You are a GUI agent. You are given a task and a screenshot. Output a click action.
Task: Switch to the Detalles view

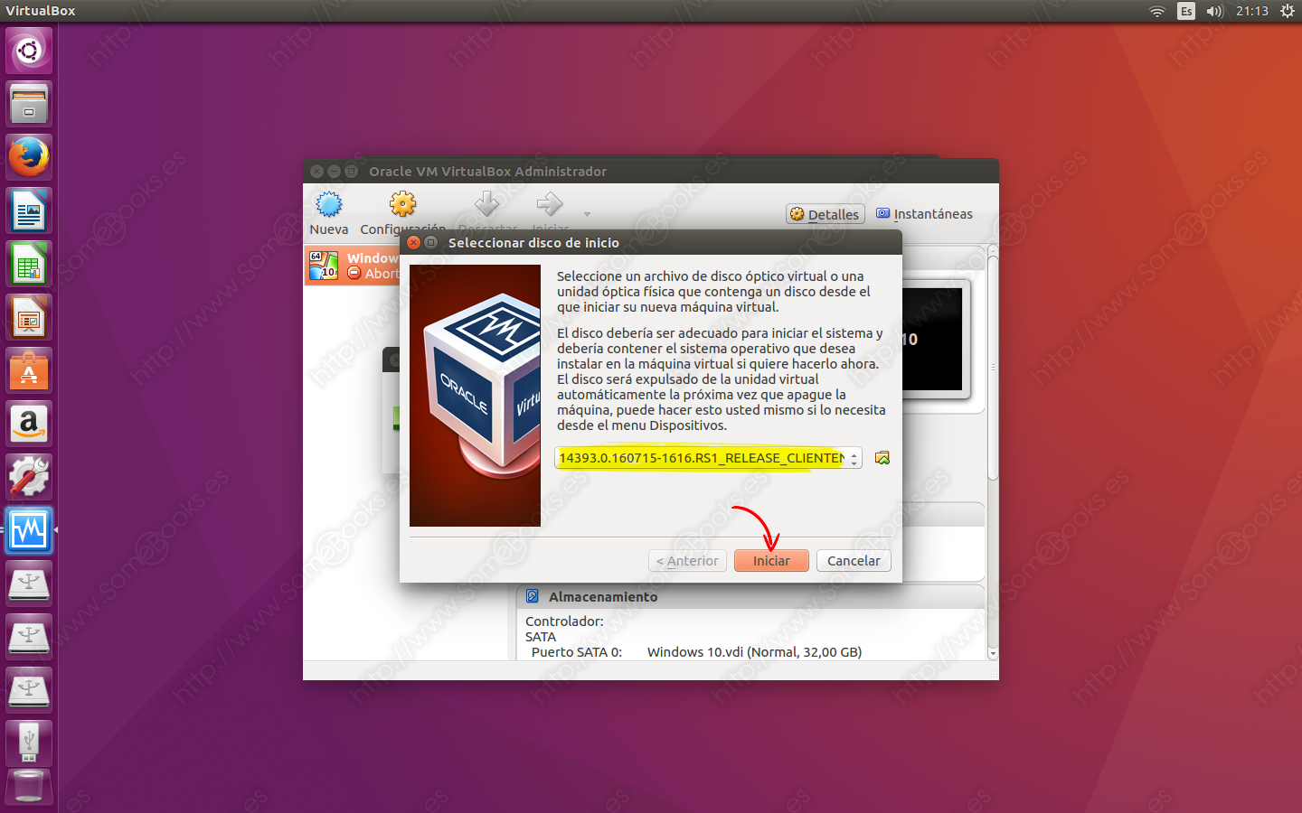(x=825, y=214)
